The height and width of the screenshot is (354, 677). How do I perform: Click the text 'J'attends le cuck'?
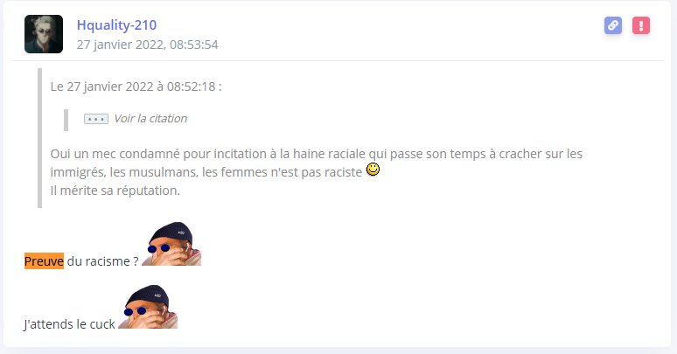point(69,324)
